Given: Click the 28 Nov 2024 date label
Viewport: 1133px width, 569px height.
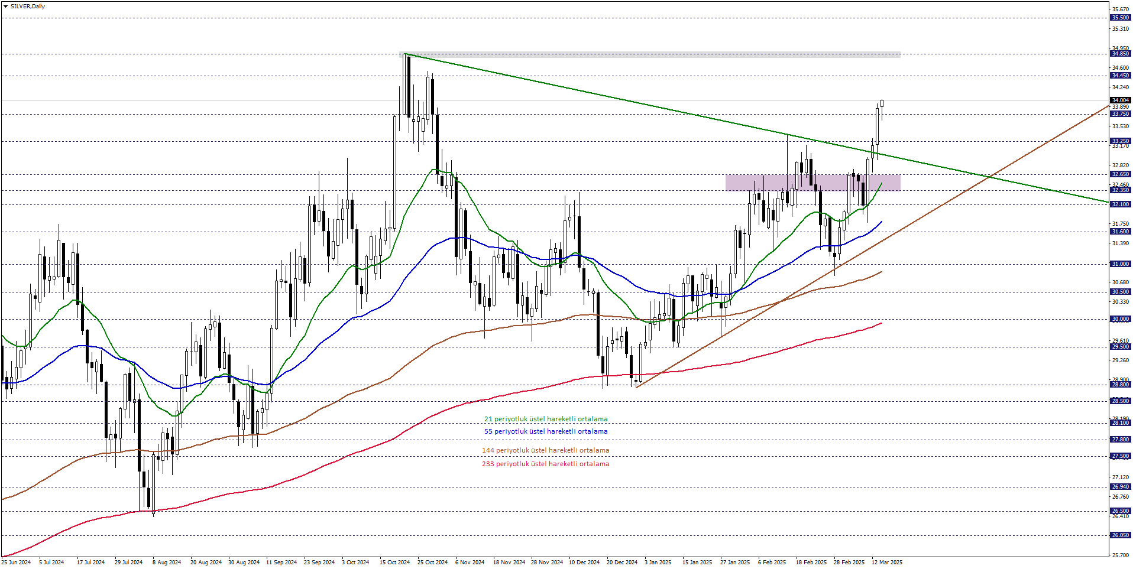Looking at the screenshot, I should [x=547, y=563].
